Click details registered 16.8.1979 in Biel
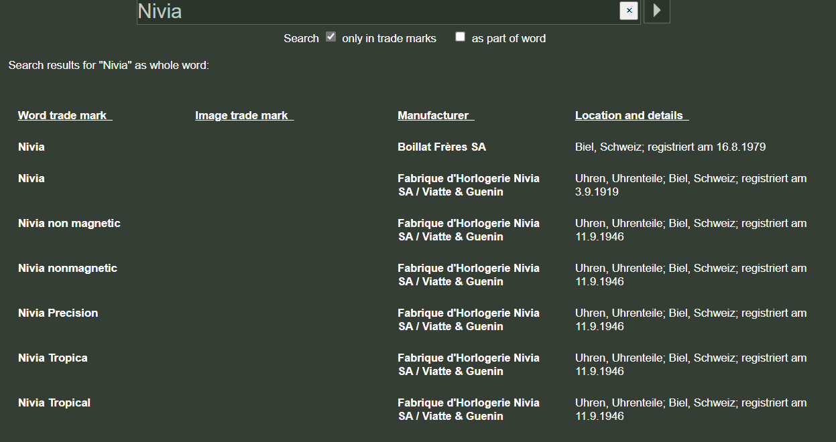This screenshot has width=836, height=442. pos(670,147)
